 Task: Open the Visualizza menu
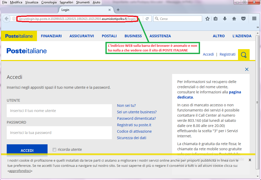coord(32,2)
